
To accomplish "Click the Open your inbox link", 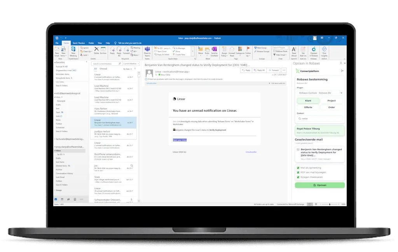I will (180, 140).
